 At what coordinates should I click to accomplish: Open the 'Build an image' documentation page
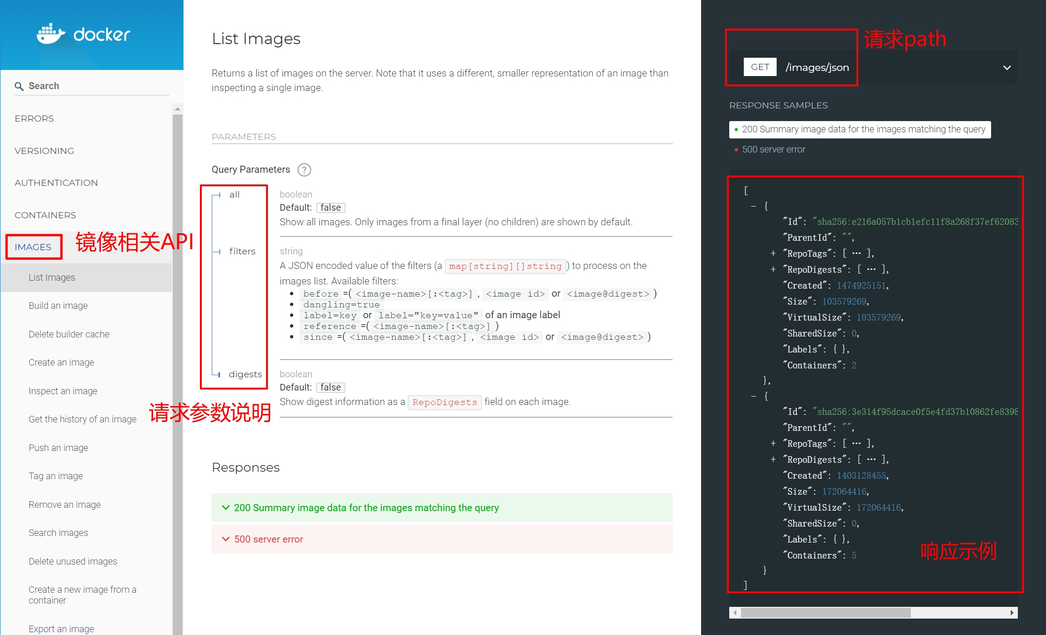tap(58, 305)
